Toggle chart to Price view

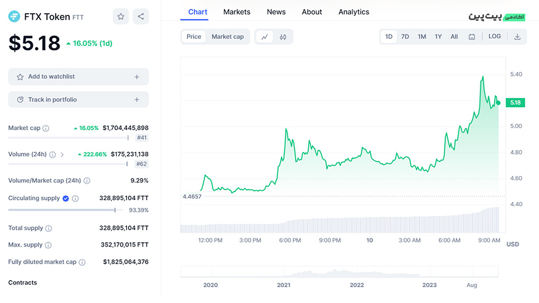(194, 37)
